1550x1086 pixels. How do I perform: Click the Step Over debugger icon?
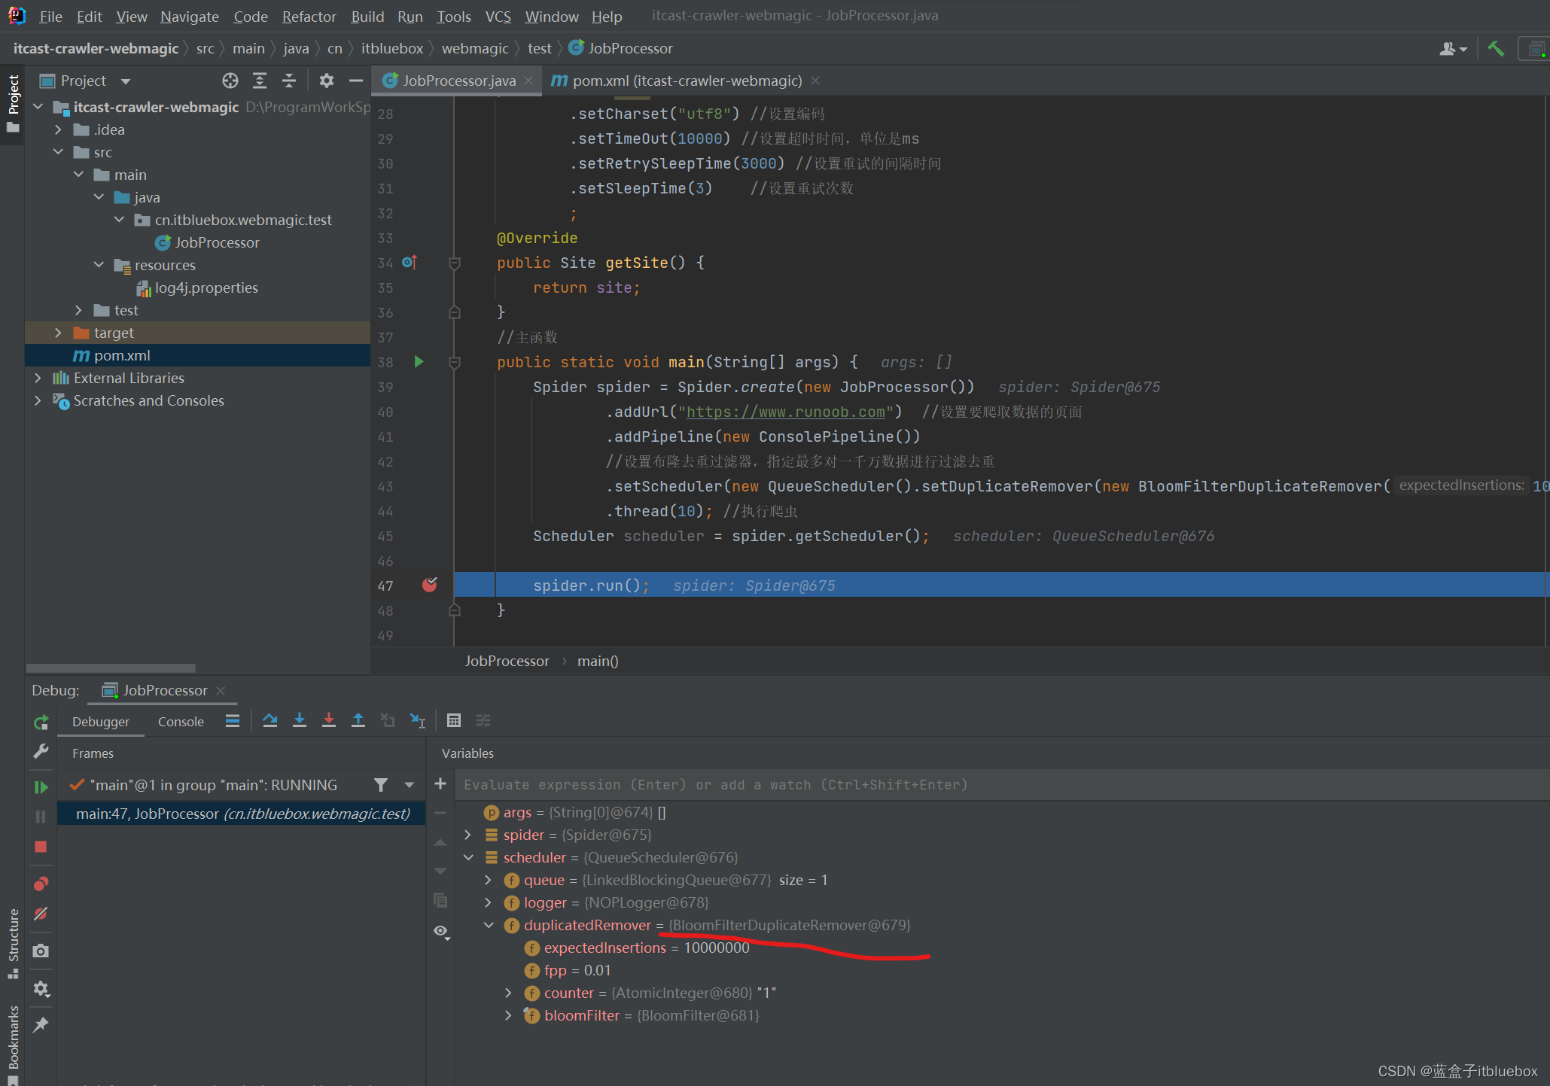pos(269,720)
